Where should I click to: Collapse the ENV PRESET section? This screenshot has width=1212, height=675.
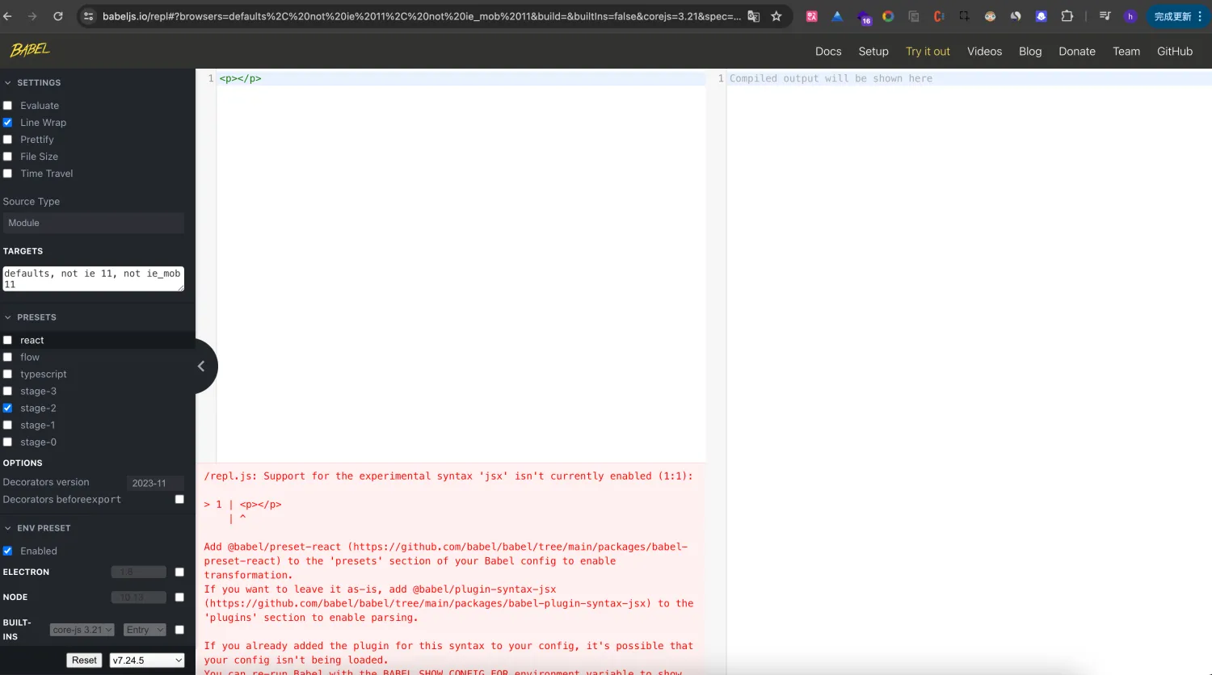coord(8,527)
